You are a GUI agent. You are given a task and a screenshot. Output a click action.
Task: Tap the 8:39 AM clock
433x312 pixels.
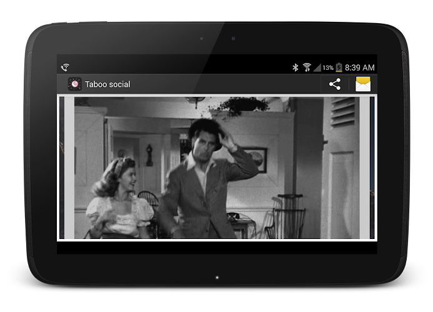click(x=359, y=67)
